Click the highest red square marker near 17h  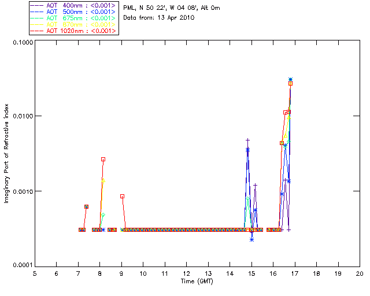(290, 84)
